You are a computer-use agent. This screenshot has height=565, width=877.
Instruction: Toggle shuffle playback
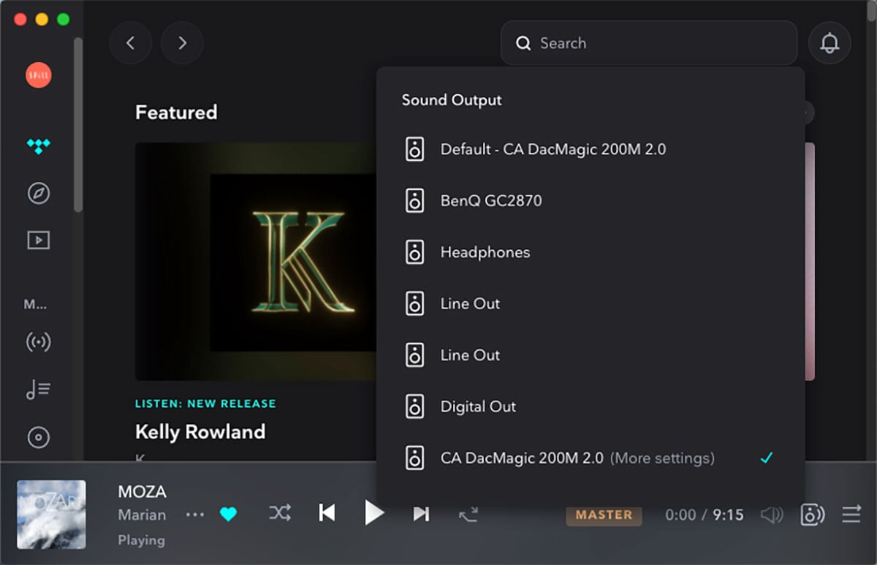[x=279, y=514]
